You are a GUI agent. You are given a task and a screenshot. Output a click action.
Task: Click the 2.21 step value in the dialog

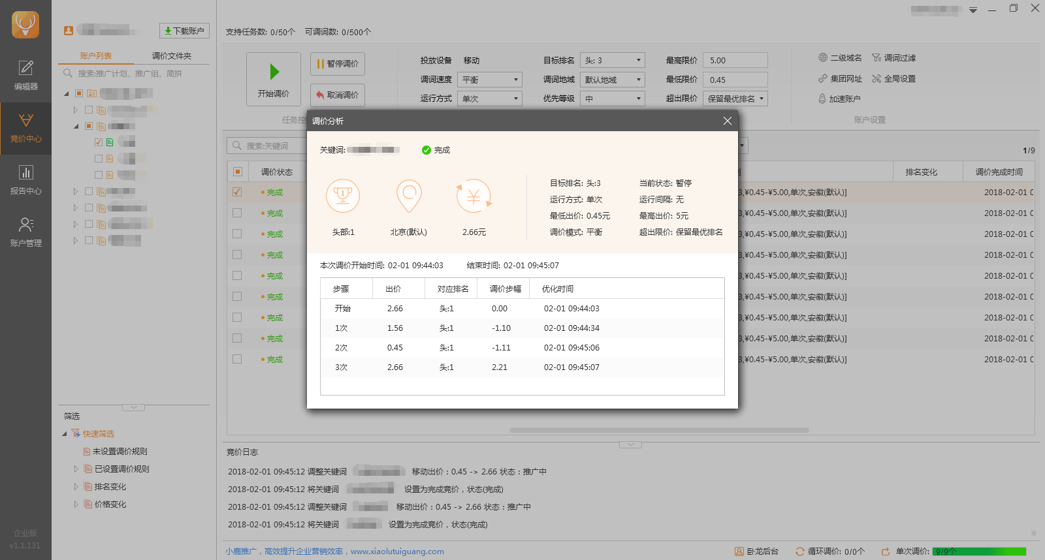coord(500,367)
